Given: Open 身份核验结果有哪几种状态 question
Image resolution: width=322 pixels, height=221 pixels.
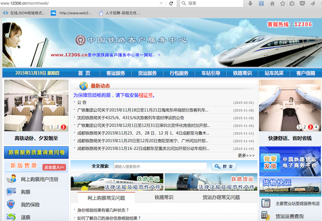Looking at the screenshot, I should pos(103,210).
